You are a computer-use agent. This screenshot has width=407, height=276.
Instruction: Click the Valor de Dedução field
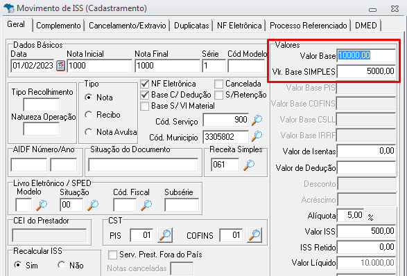click(366, 168)
